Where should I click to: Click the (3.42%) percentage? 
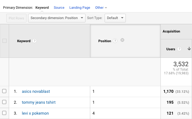coord(183,113)
